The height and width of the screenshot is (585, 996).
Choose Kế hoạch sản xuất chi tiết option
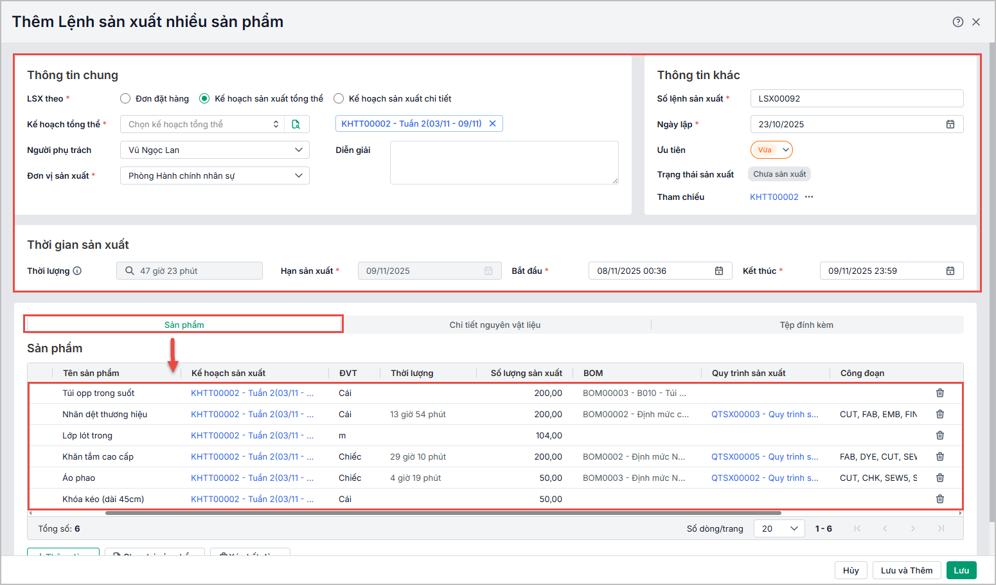click(x=339, y=98)
